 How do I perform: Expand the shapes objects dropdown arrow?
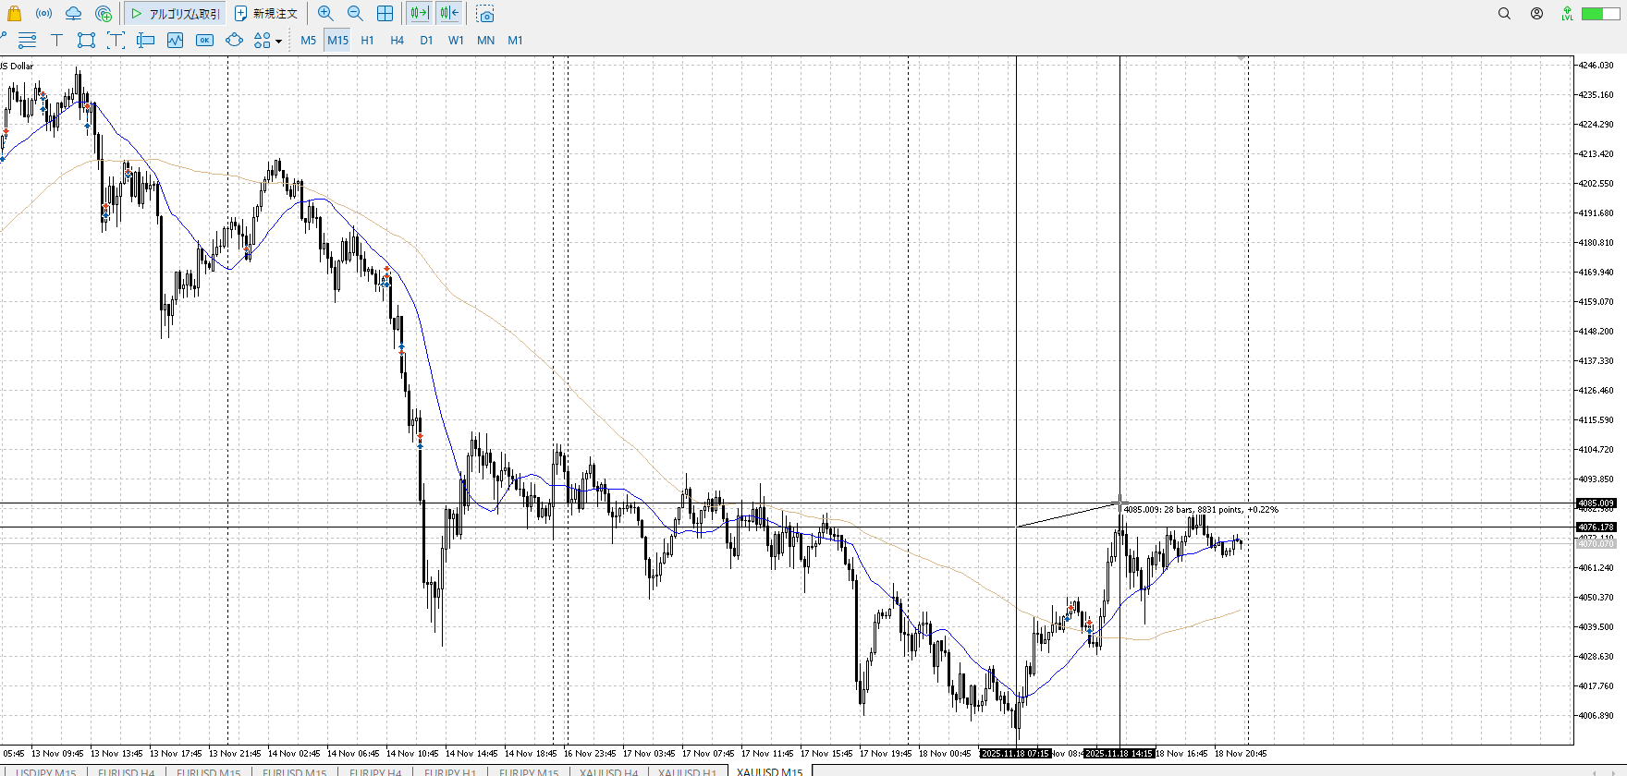pyautogui.click(x=278, y=41)
